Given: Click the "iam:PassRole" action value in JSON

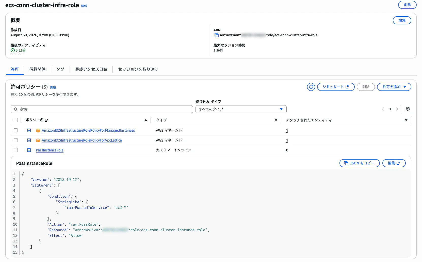Looking at the screenshot, I should click(x=84, y=224).
